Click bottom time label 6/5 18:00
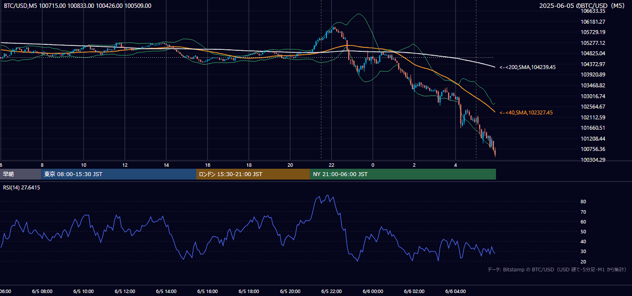 click(249, 291)
